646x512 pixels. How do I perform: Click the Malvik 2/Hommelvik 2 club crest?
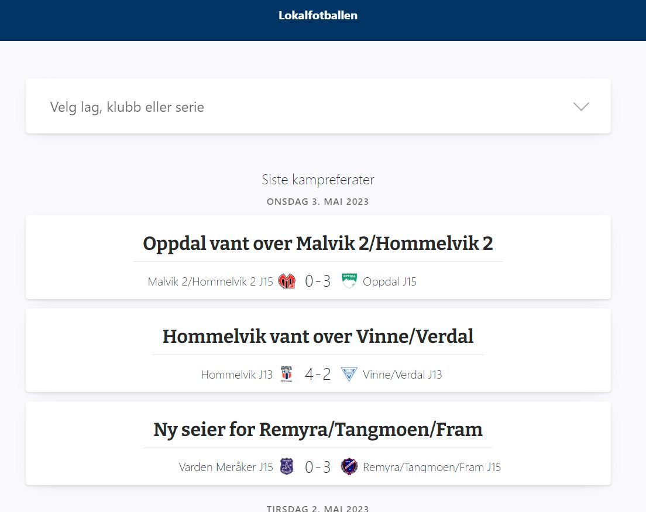286,281
